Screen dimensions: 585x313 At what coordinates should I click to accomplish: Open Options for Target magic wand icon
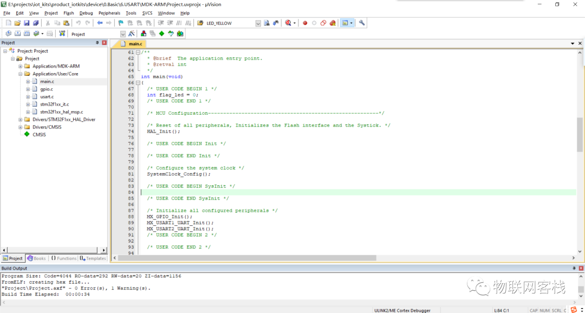coord(131,34)
